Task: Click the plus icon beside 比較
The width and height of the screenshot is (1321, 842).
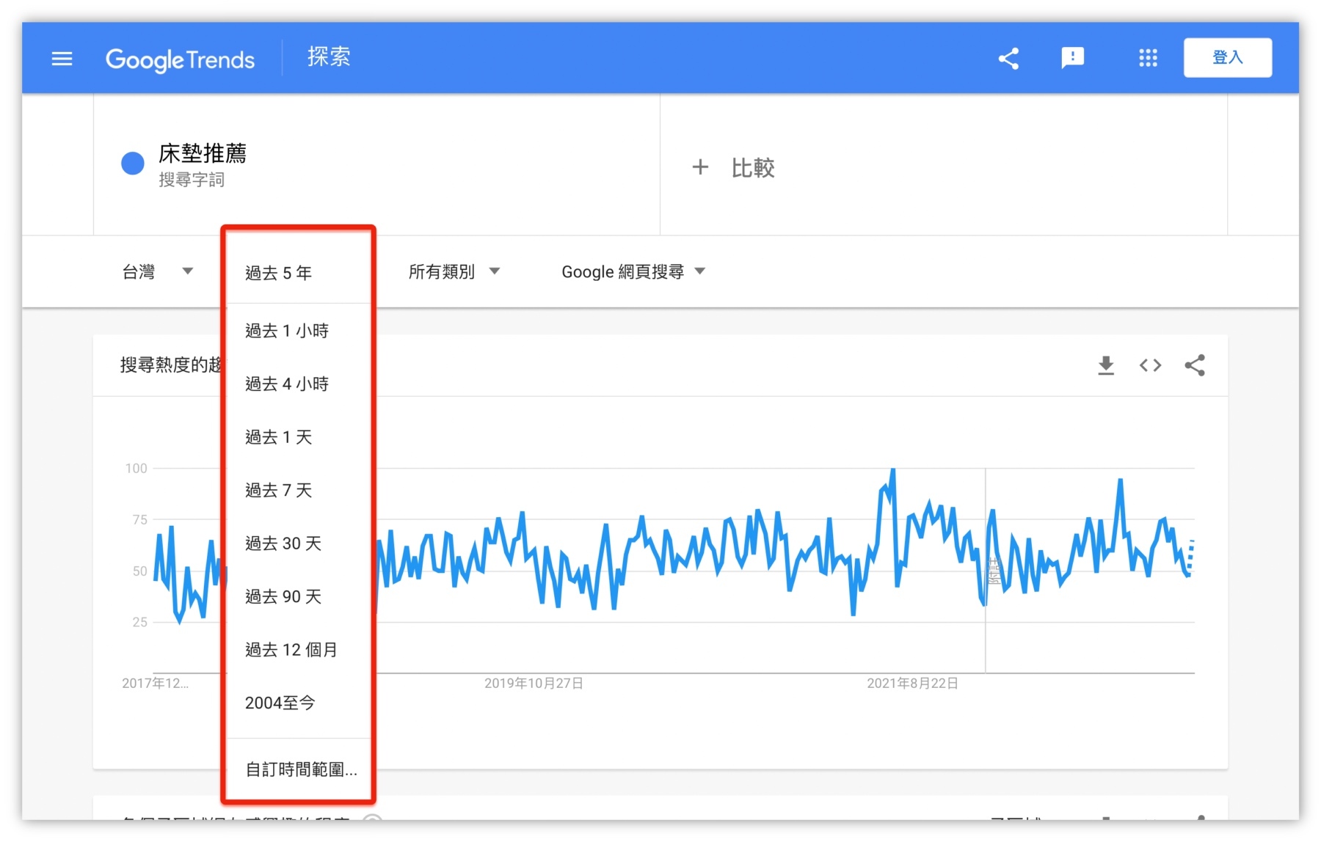Action: (x=700, y=167)
